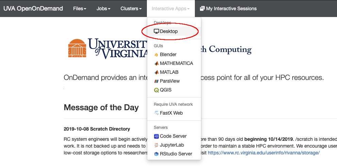Expand the Clusters dropdown
This screenshot has height=168, width=337.
pos(131,9)
